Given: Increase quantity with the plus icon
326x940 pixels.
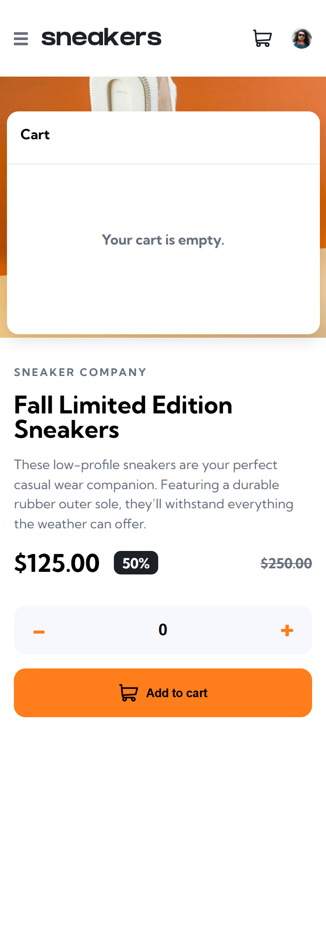Looking at the screenshot, I should (287, 630).
